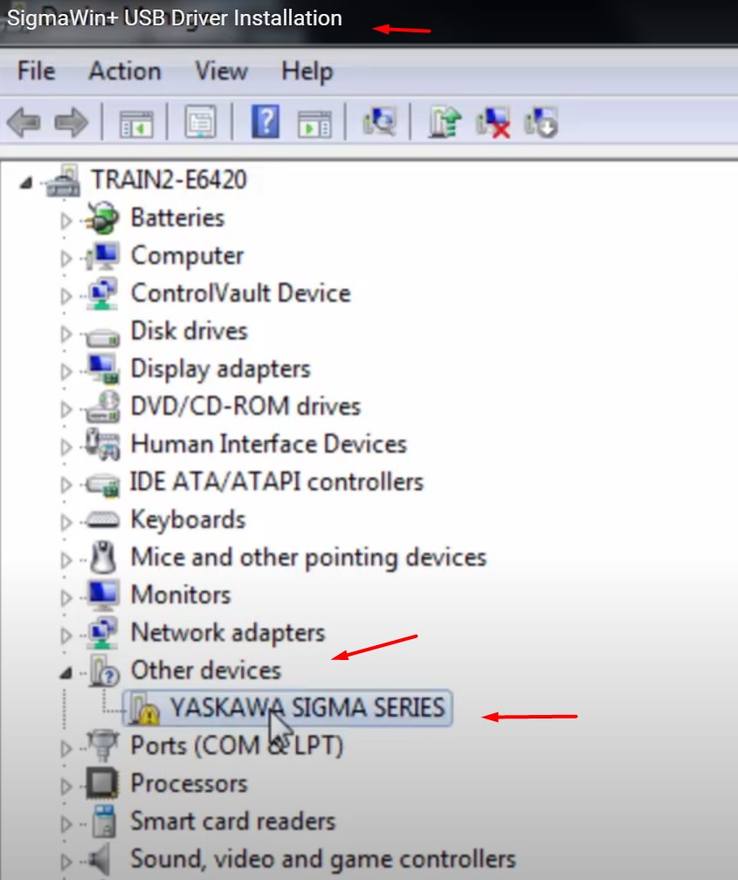Click the SigmaWin+ USB Driver Installation title
This screenshot has height=880, width=738.
[x=175, y=18]
